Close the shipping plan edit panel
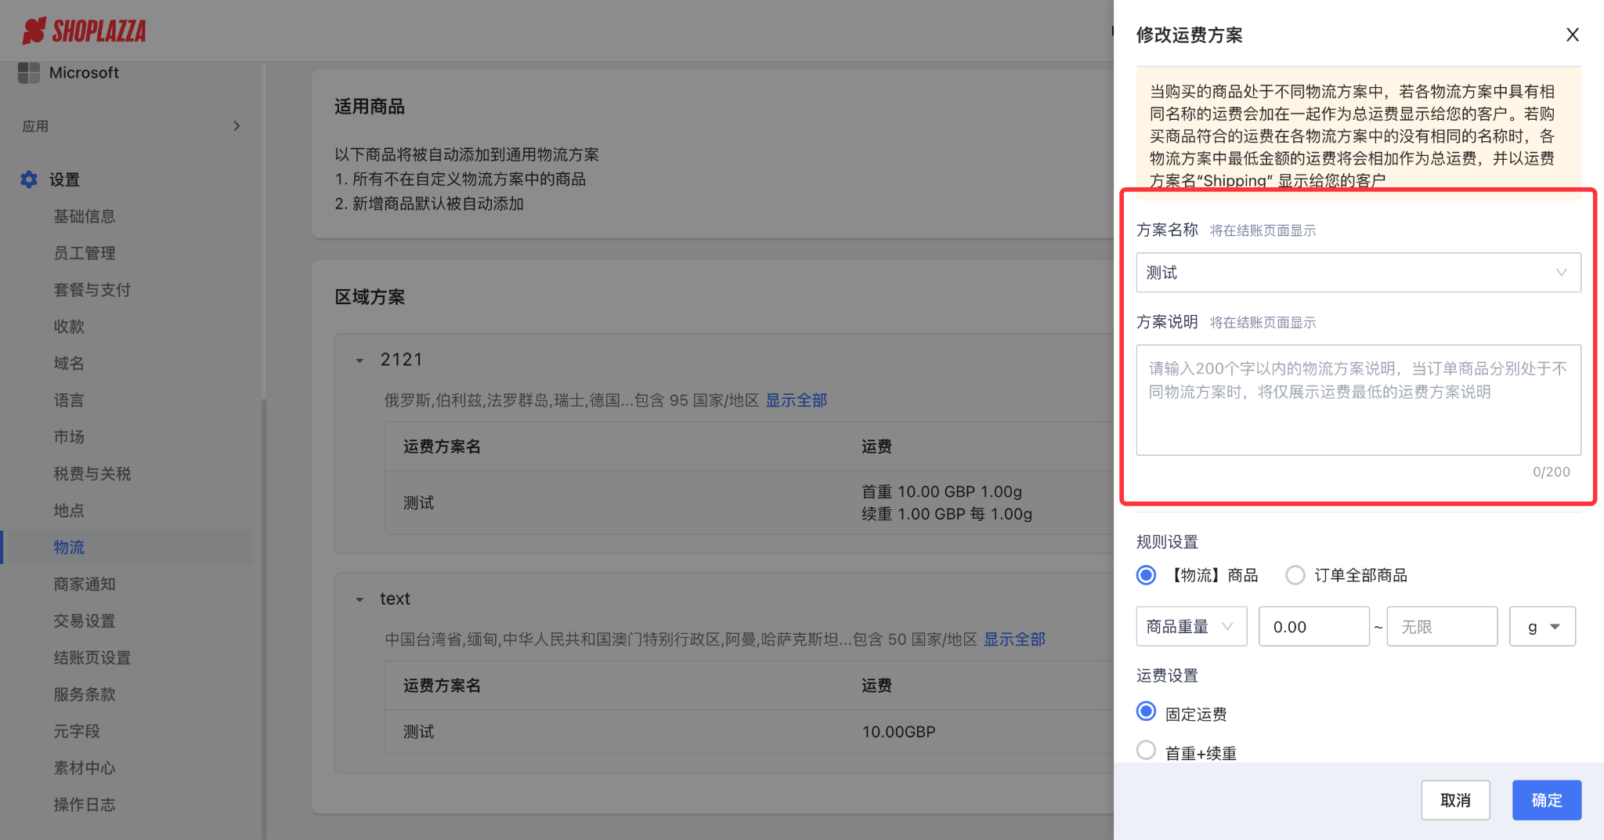The width and height of the screenshot is (1604, 840). pyautogui.click(x=1572, y=35)
